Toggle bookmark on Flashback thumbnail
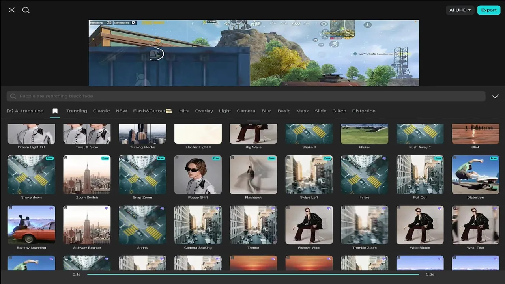Image resolution: width=505 pixels, height=284 pixels. tap(232, 158)
